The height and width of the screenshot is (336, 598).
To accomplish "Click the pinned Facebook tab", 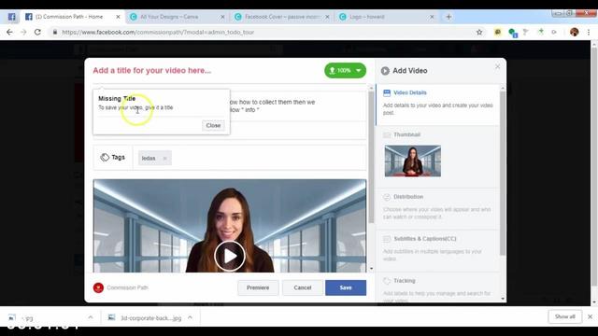I will (11, 17).
